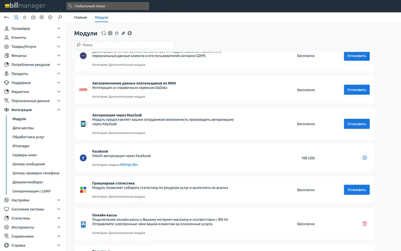Screen dimensions: 401x251
Task: Switch to the Главная tab
Action: click(80, 18)
